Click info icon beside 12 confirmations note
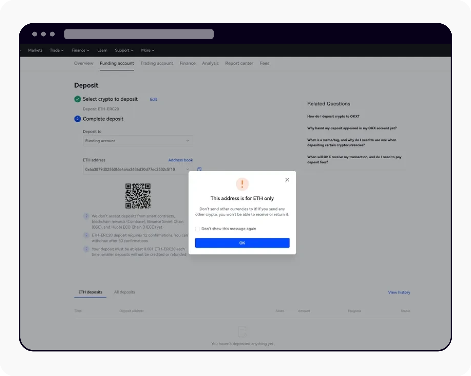 pyautogui.click(x=86, y=235)
